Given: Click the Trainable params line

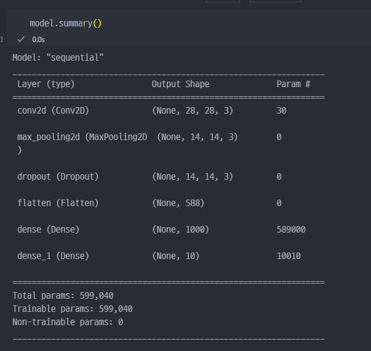Looking at the screenshot, I should (73, 309).
